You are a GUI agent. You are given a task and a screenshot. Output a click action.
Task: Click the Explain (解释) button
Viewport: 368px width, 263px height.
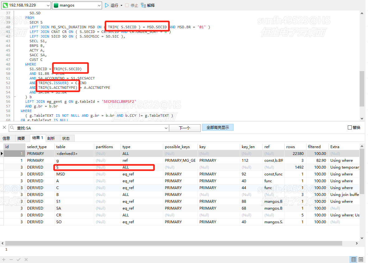click(x=148, y=5)
